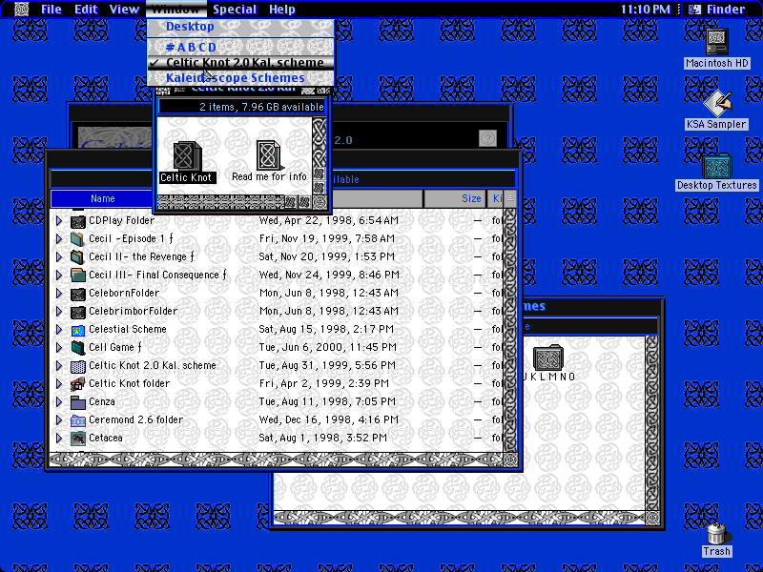Image resolution: width=763 pixels, height=572 pixels.
Task: Click the Cecil -Episode 1 folder icon
Action: (x=78, y=239)
